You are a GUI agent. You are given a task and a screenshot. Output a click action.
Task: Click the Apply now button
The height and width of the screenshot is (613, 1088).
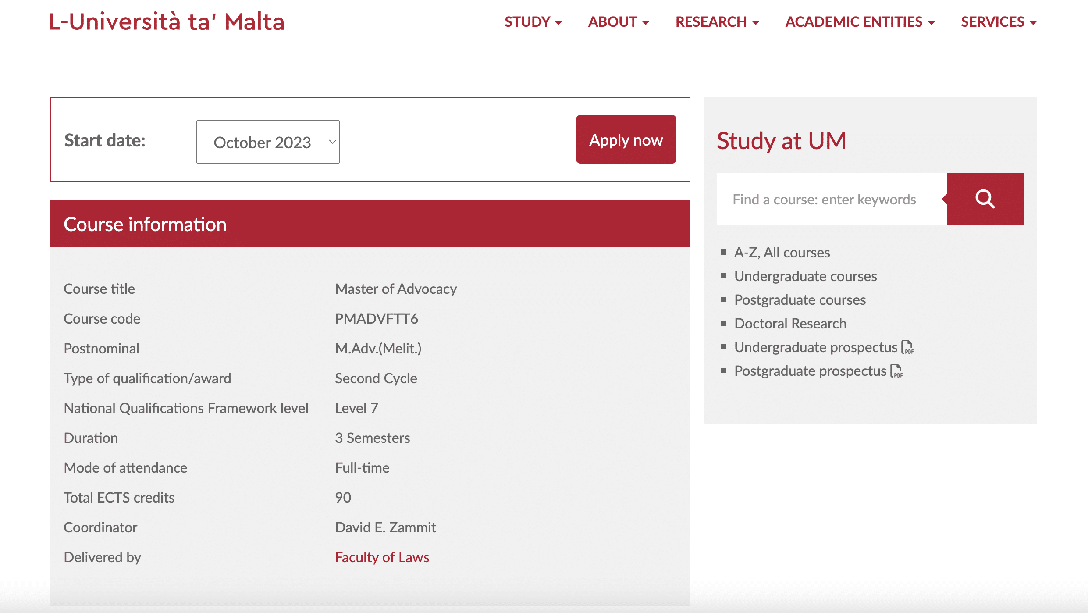point(626,139)
